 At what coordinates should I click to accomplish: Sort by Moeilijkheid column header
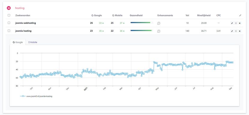(x=204, y=15)
